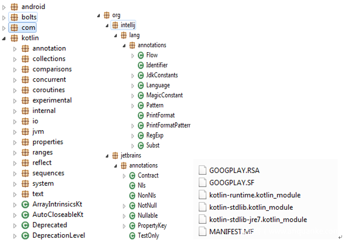This screenshot has height=241, width=353.
Task: Collapse the kotlin package tree
Action: 5,38
